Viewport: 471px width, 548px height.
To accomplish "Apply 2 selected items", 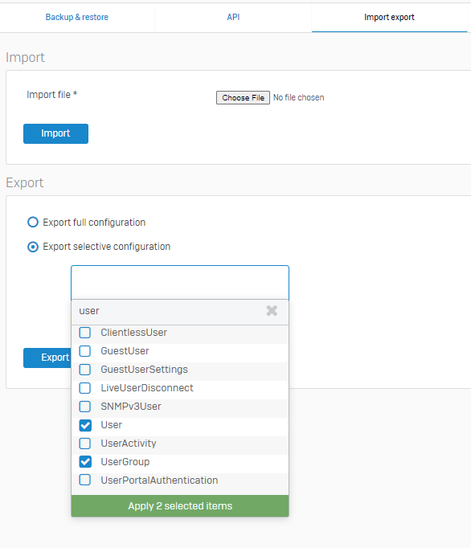I will click(x=180, y=505).
